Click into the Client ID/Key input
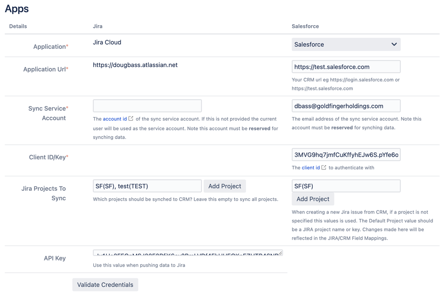 (346, 155)
